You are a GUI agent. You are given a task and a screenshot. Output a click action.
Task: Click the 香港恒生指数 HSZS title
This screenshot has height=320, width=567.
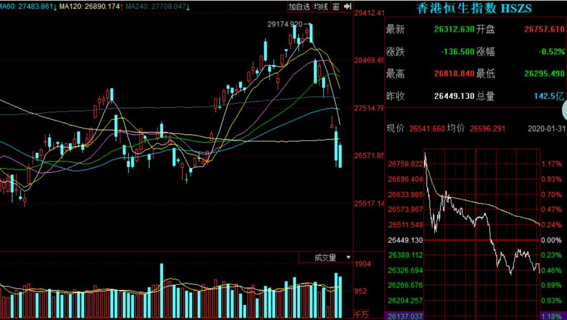click(474, 9)
